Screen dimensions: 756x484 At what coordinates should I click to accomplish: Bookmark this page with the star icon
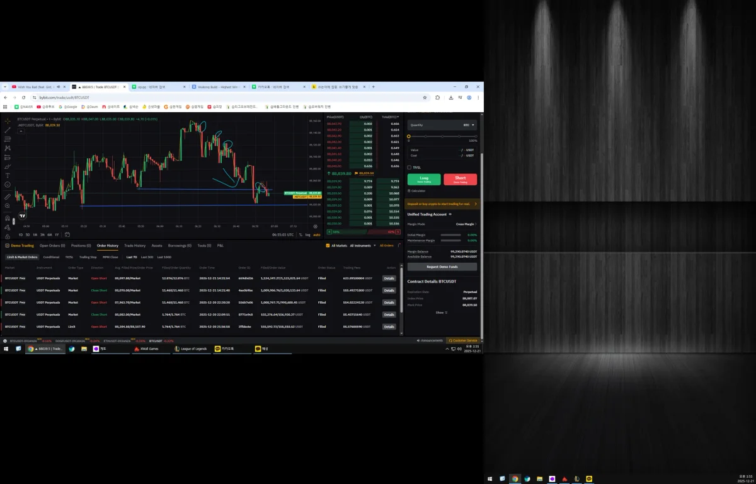pos(425,98)
